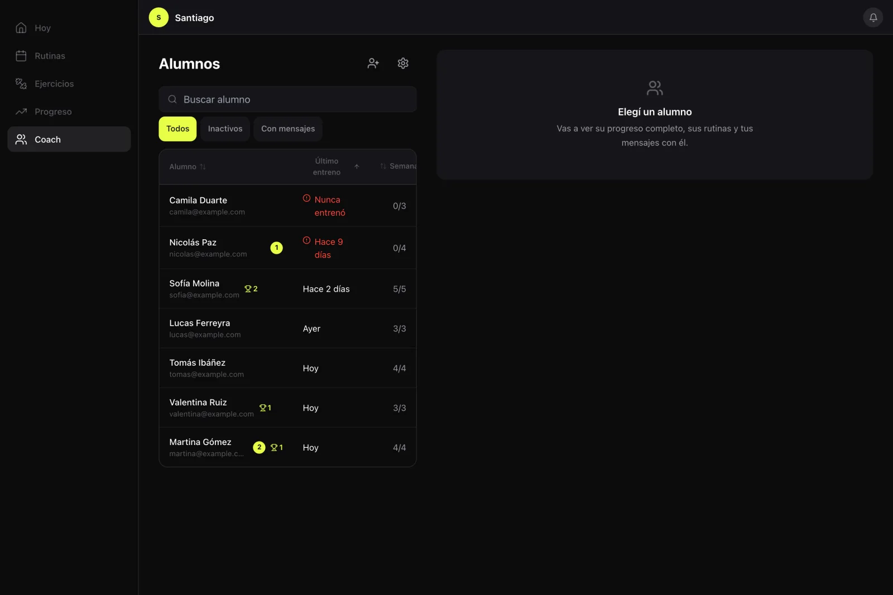Select Valentina Ruiz in the list
The width and height of the screenshot is (893, 595).
(x=287, y=408)
